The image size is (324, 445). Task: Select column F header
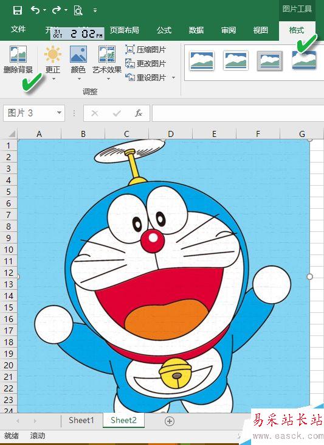258,134
